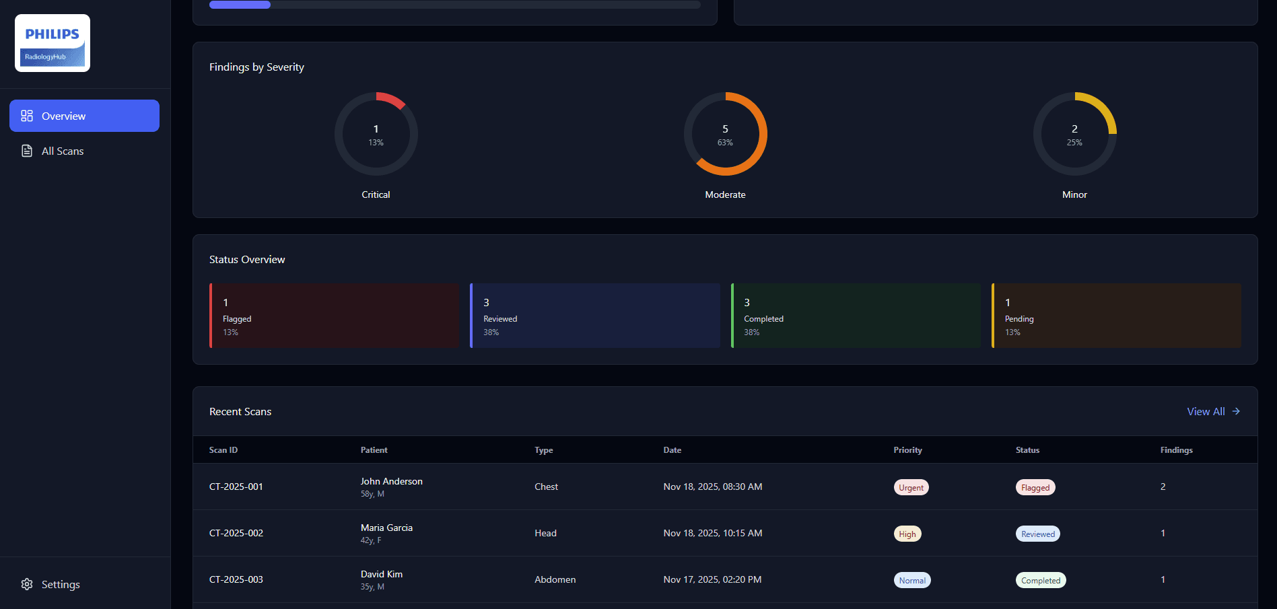Click the Status Overview heading
Image resolution: width=1277 pixels, height=609 pixels.
coord(247,260)
